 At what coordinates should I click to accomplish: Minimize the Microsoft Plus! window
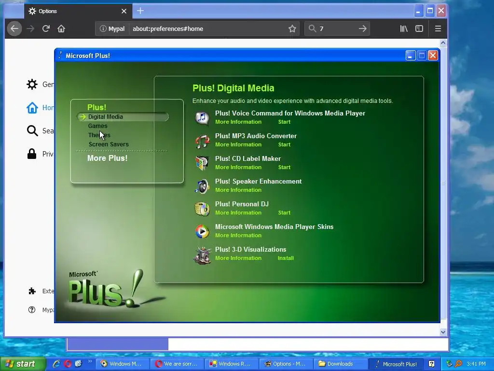tap(410, 56)
